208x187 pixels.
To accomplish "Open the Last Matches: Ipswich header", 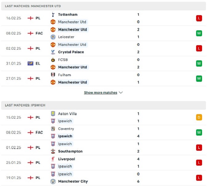I will (x=103, y=105).
